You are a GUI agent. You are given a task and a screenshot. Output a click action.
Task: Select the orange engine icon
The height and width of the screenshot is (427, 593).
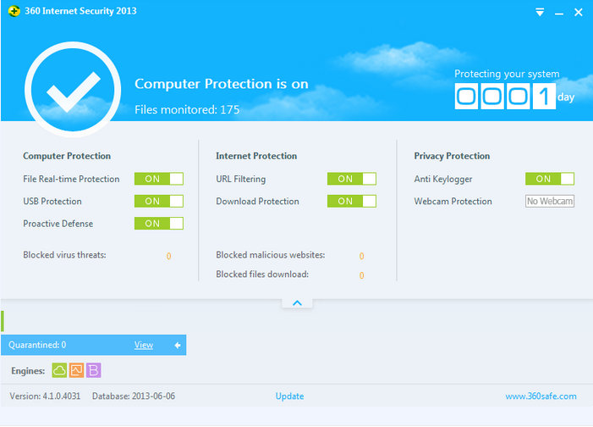point(76,370)
